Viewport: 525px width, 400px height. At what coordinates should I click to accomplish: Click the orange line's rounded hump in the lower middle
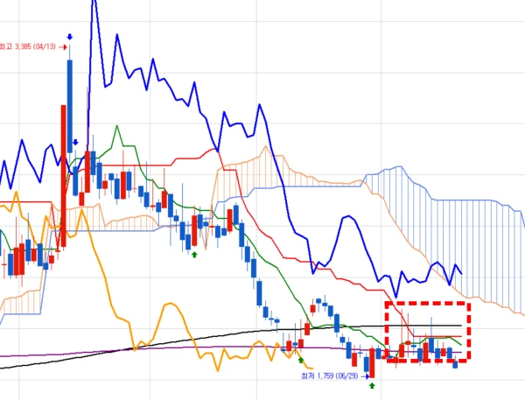pyautogui.click(x=170, y=305)
